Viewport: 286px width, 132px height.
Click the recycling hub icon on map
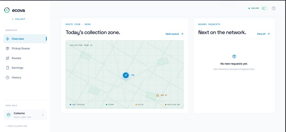[158, 95]
